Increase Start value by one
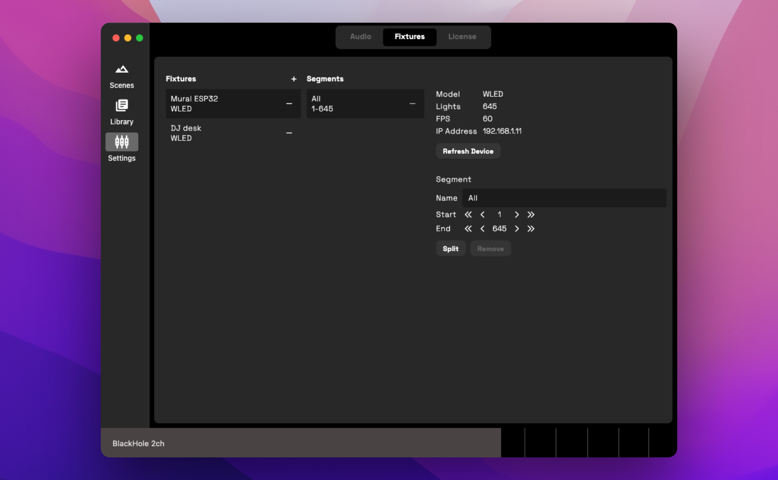Image resolution: width=778 pixels, height=480 pixels. [517, 215]
